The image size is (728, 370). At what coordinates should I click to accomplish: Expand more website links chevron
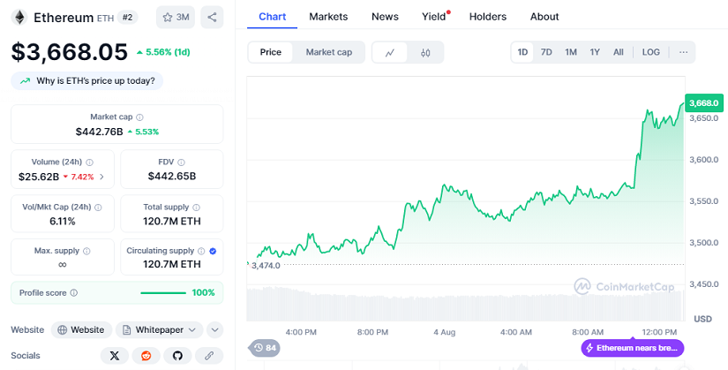coord(214,330)
